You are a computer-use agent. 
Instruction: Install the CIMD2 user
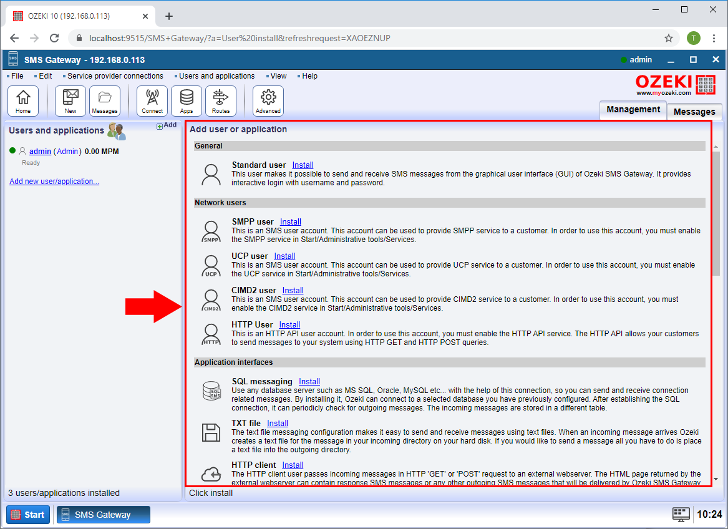point(293,291)
